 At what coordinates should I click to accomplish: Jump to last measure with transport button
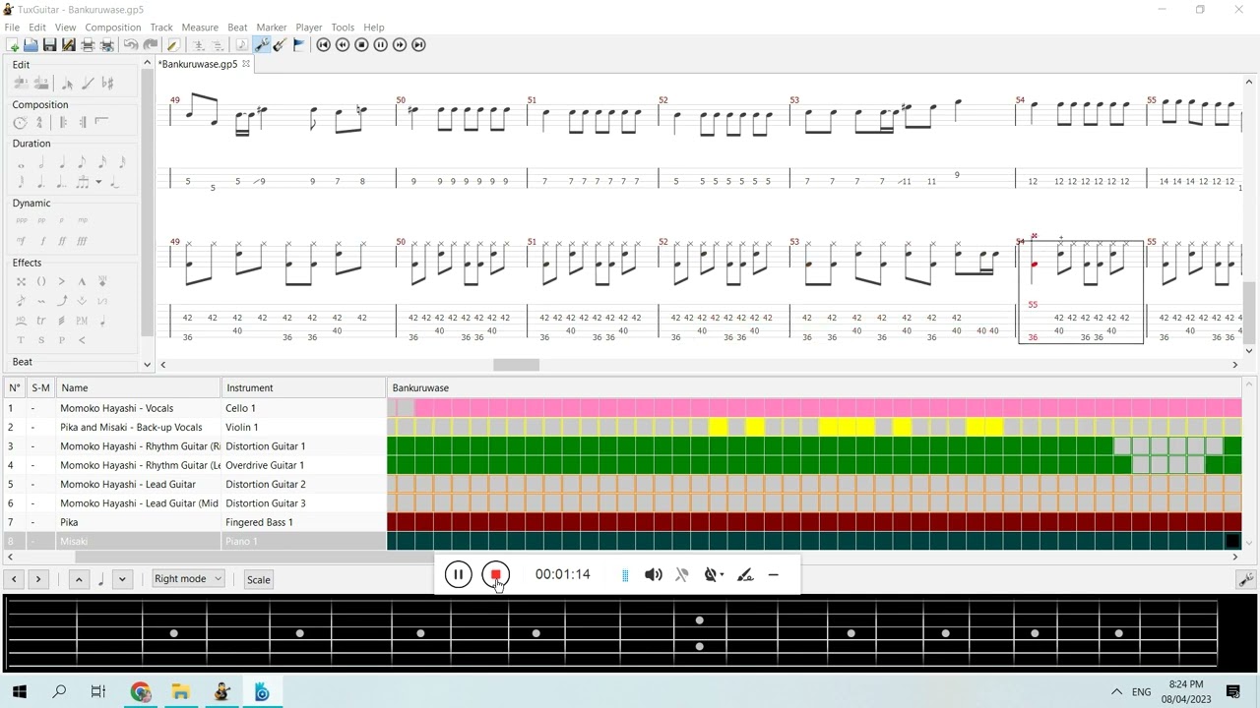(x=418, y=45)
